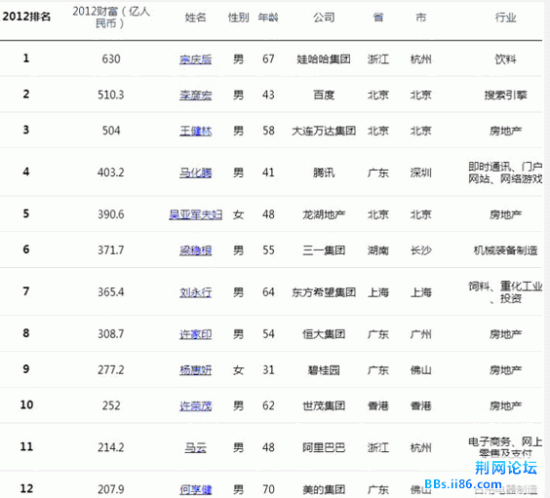
Task: Click the 荆网论坛 watermark logo
Action: coord(506,468)
